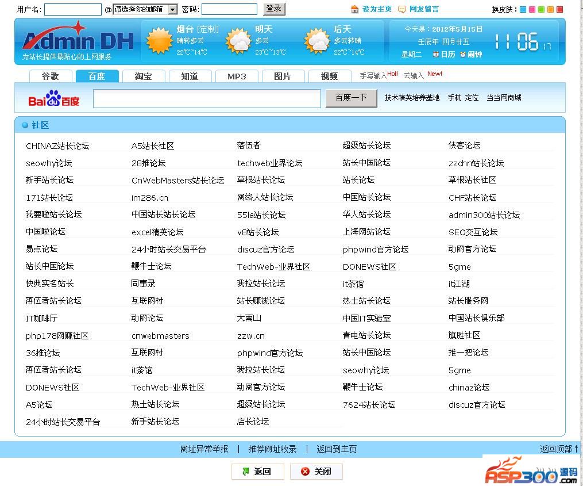Choose the green skin swatch
The height and width of the screenshot is (486, 583).
pyautogui.click(x=541, y=9)
